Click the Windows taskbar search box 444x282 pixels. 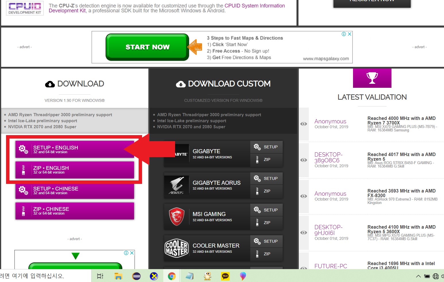(46, 276)
